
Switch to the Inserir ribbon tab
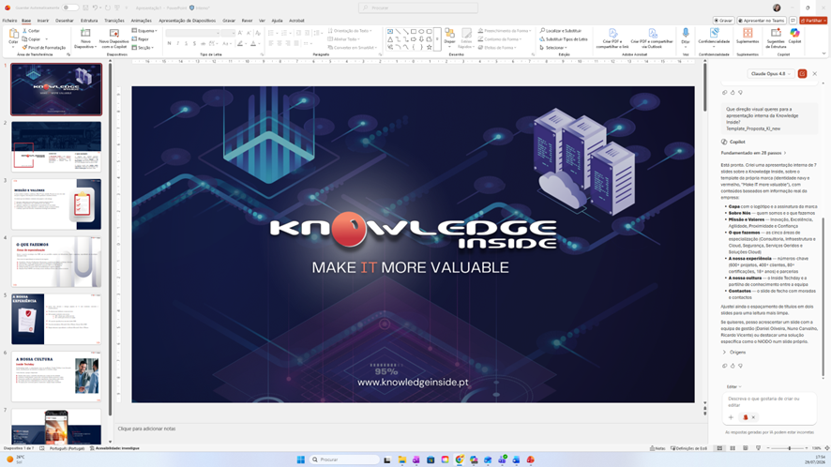[x=43, y=20]
